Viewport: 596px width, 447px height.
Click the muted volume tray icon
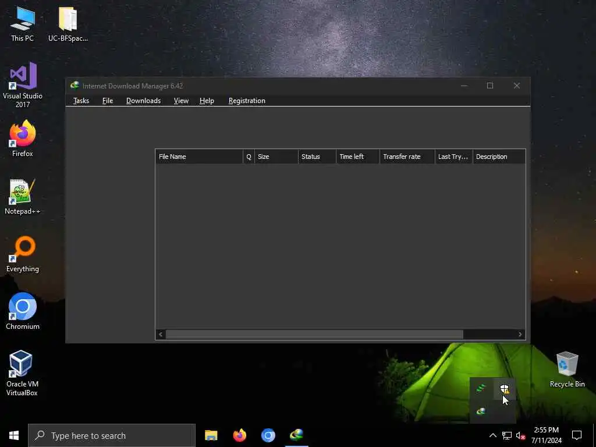pyautogui.click(x=520, y=435)
